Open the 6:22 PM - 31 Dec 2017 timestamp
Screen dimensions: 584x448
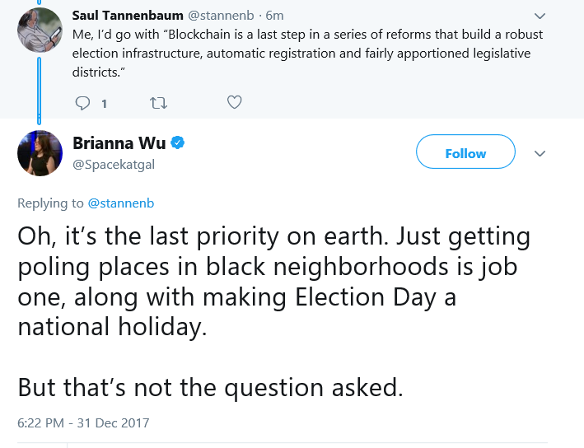coord(83,423)
